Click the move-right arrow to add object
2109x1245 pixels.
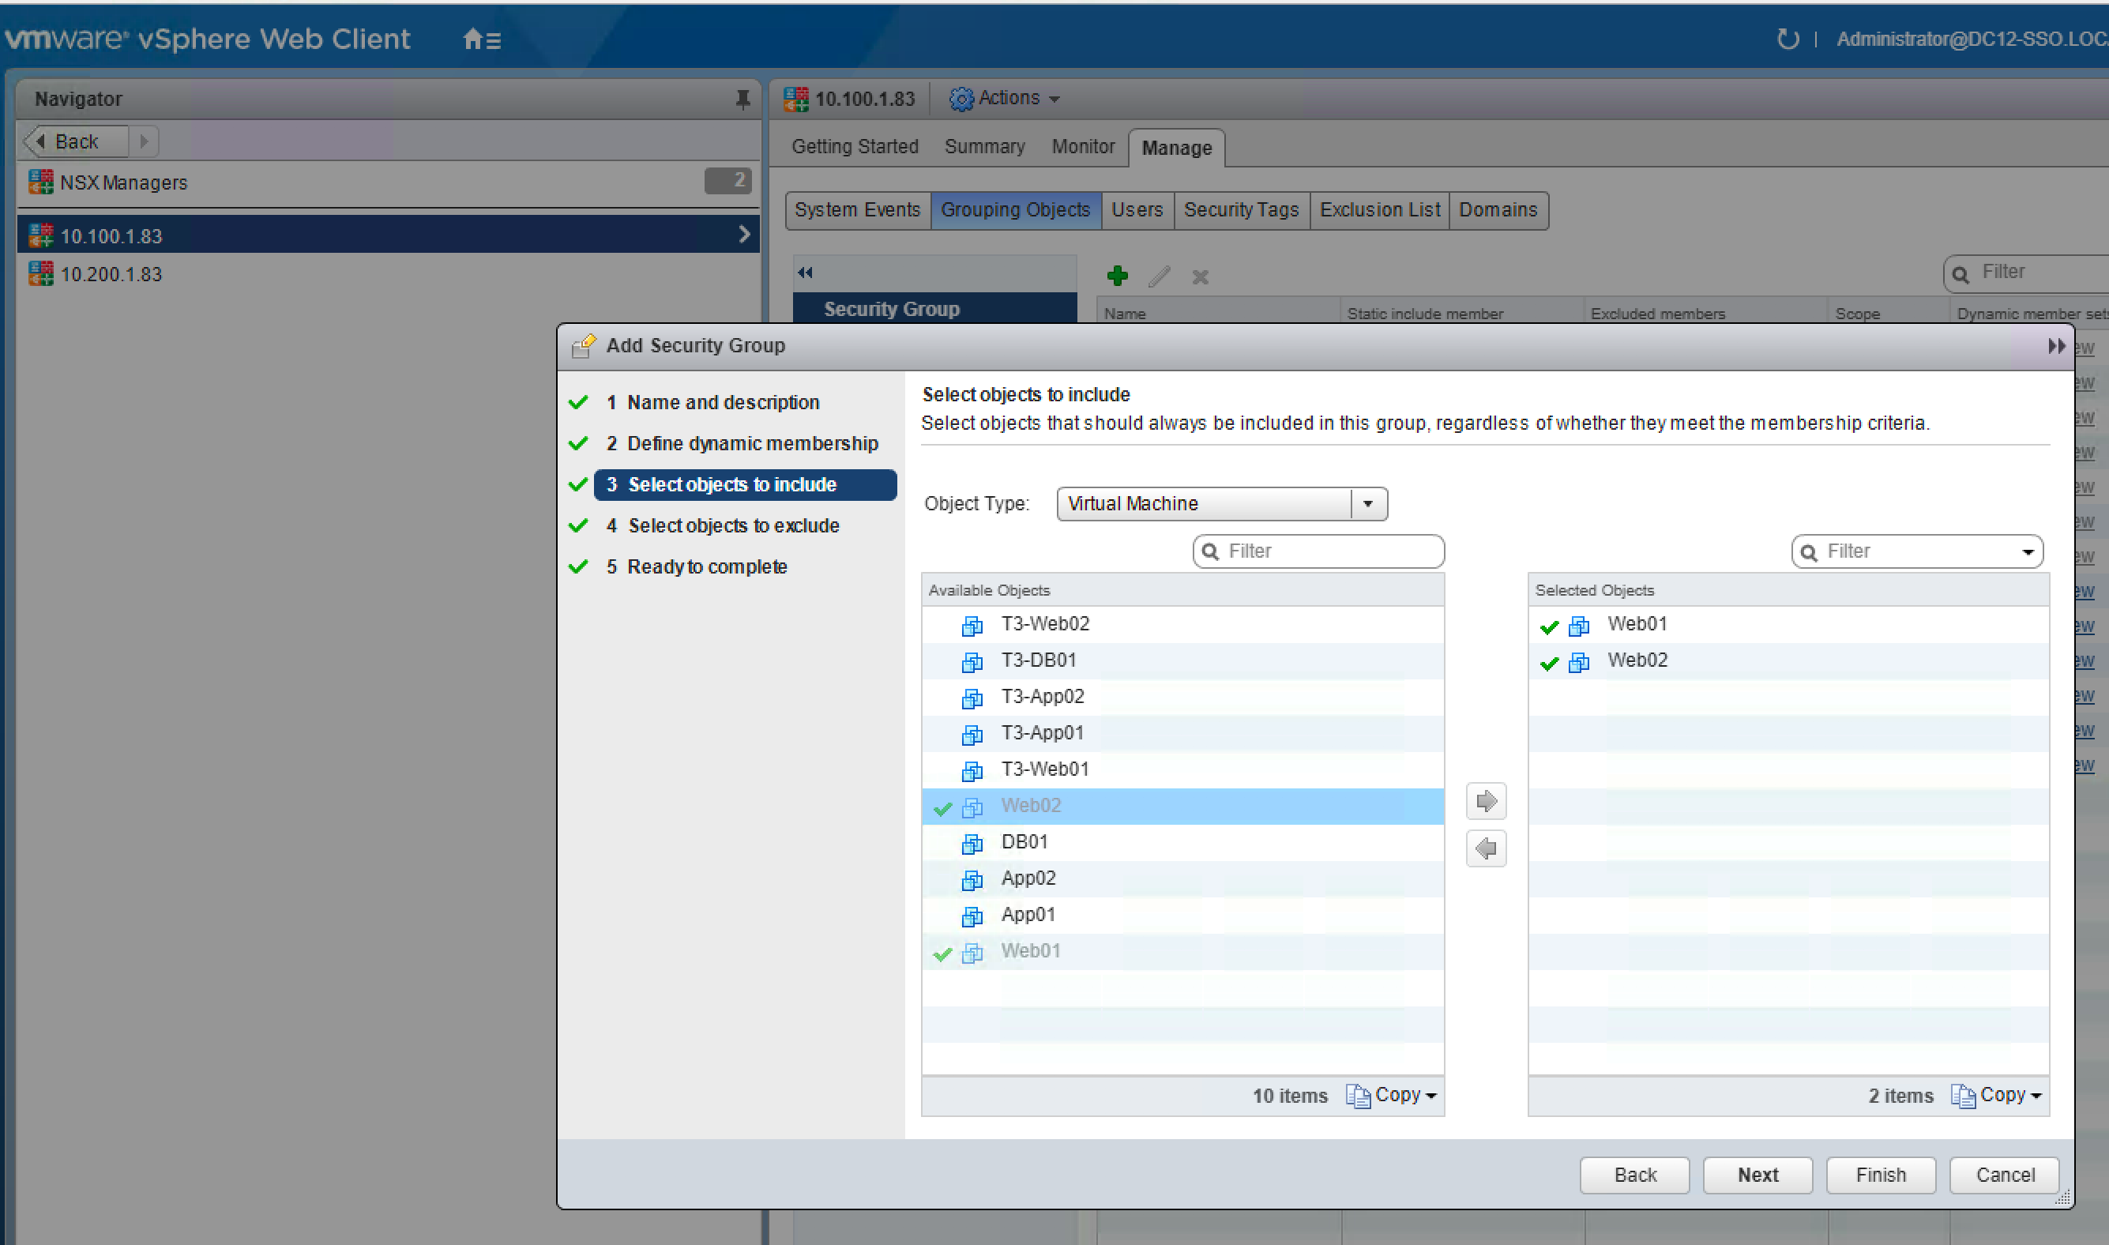point(1486,801)
